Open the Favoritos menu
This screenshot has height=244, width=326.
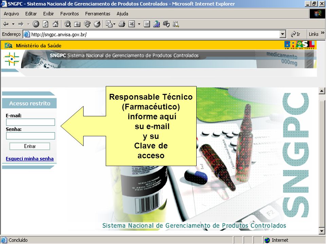coord(69,14)
